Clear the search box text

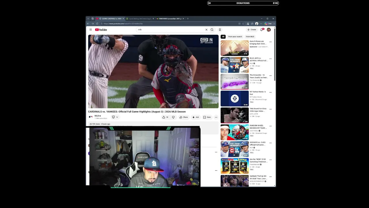pyautogui.click(x=206, y=30)
